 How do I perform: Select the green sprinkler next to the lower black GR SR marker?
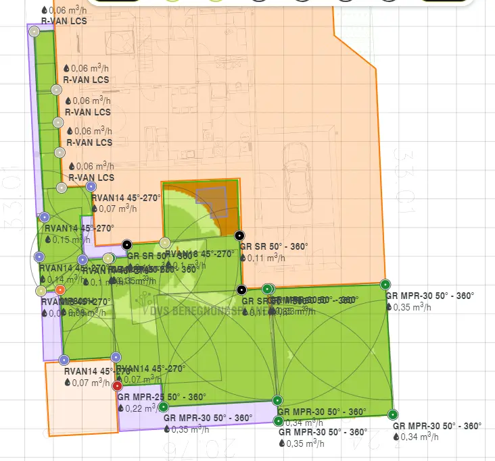(267, 289)
